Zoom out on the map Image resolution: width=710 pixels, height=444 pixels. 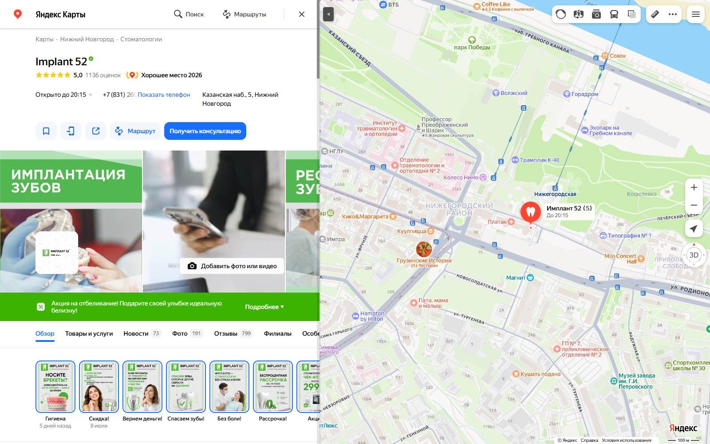tap(694, 205)
